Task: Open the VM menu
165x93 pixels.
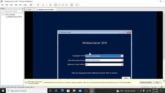Action: (x=16, y=5)
